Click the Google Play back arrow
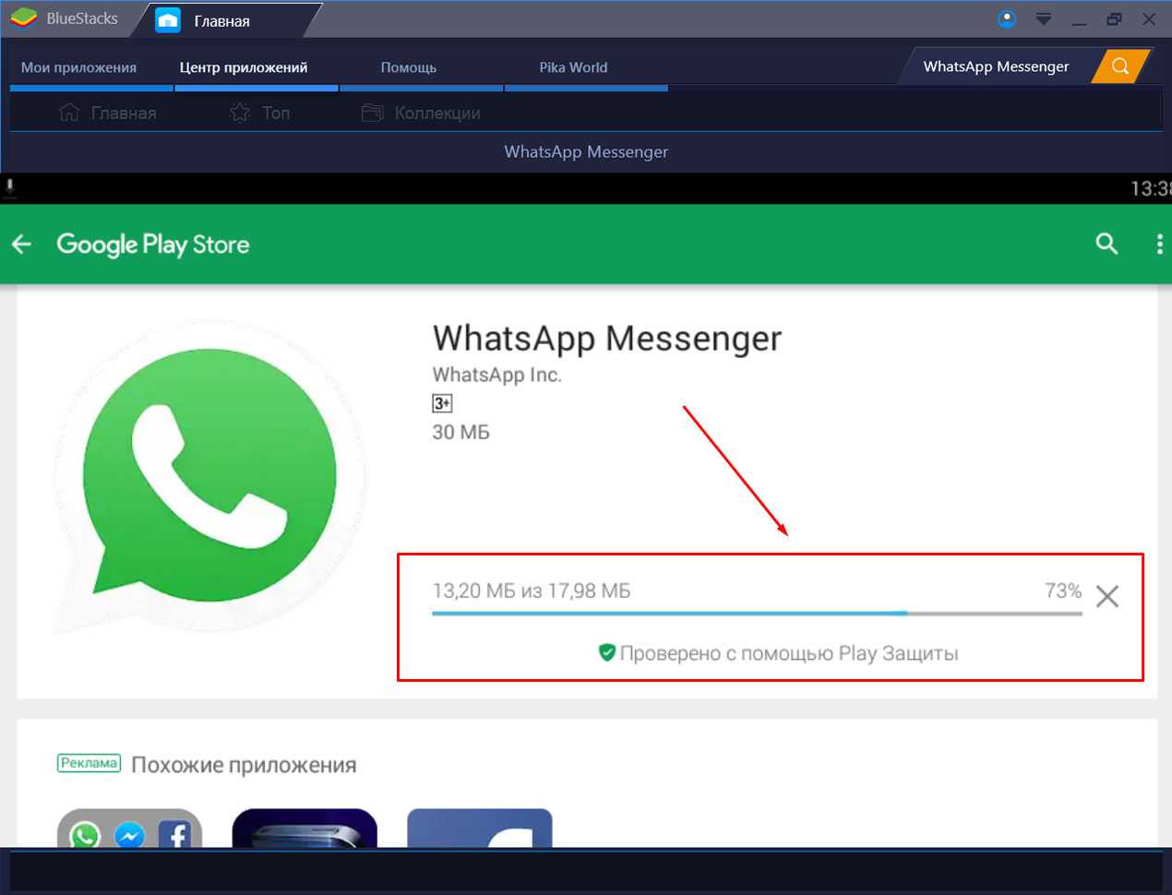1172x895 pixels. pos(21,244)
